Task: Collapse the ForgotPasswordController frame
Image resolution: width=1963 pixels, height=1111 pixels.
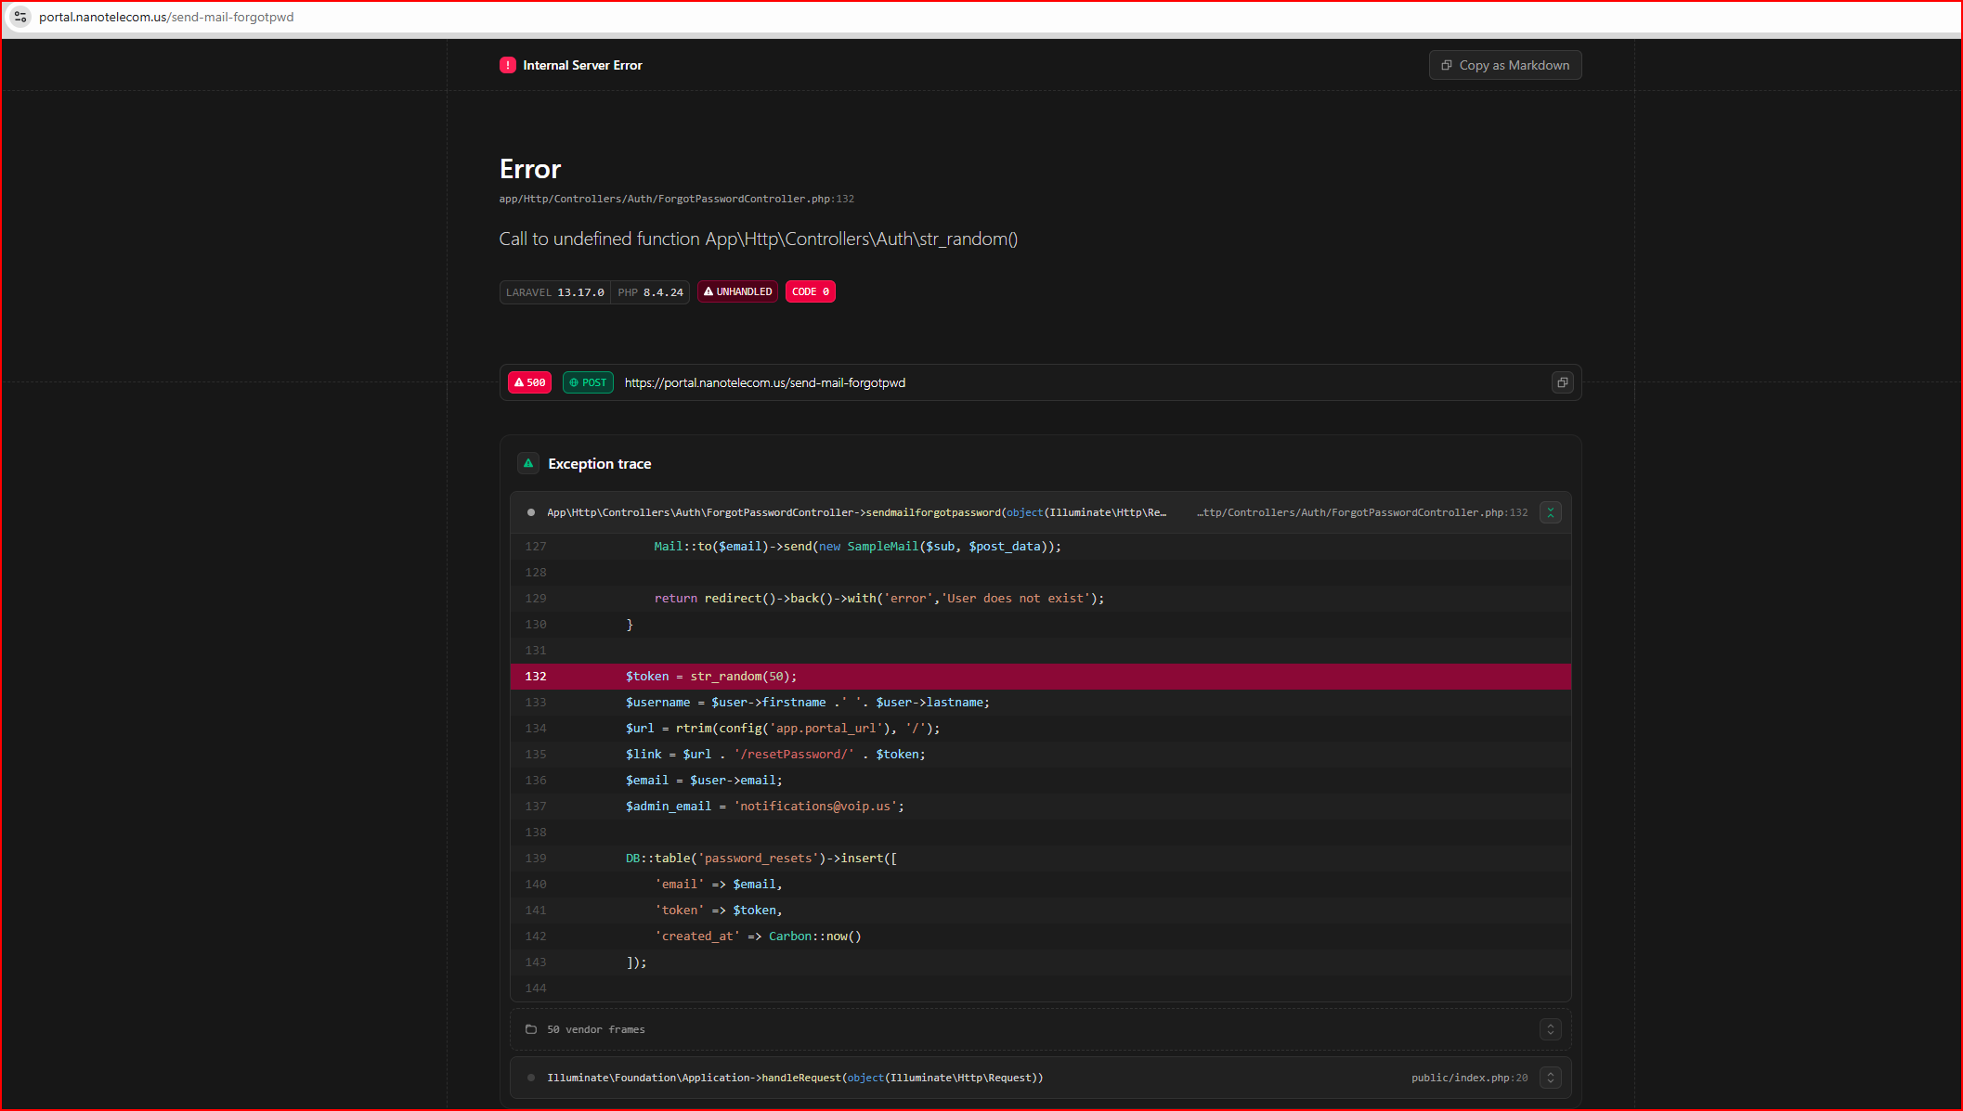Action: click(1550, 512)
